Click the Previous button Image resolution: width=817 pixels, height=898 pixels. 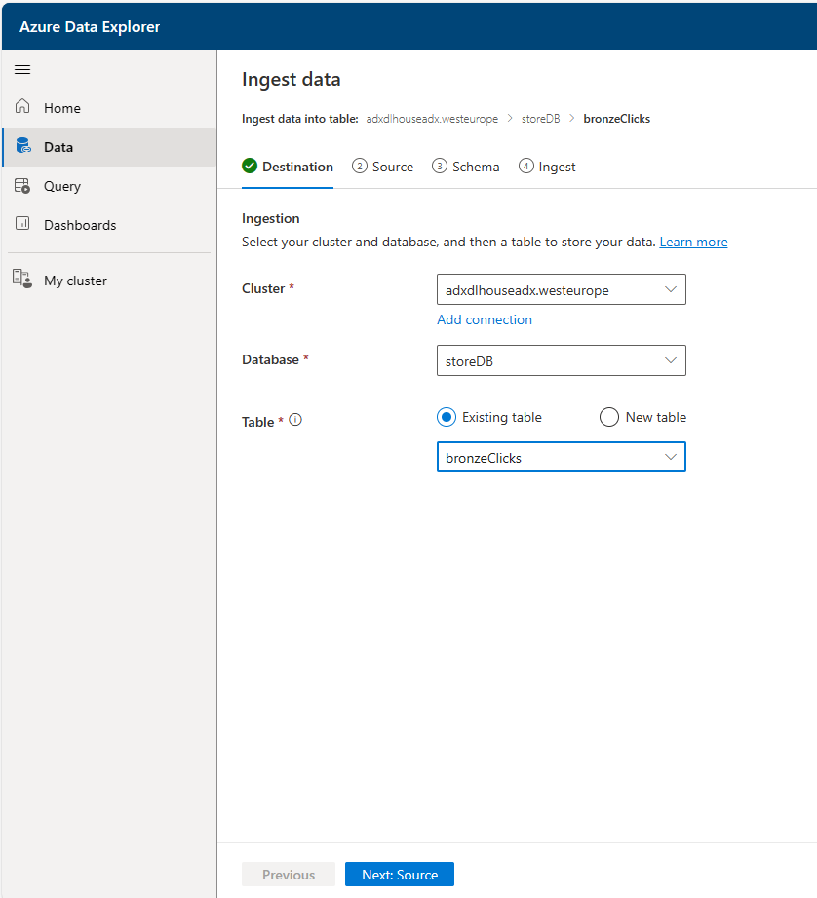[x=289, y=874]
